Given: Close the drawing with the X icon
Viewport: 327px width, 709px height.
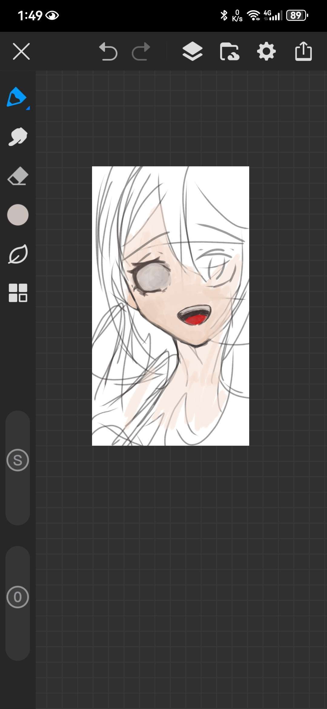Looking at the screenshot, I should [21, 52].
